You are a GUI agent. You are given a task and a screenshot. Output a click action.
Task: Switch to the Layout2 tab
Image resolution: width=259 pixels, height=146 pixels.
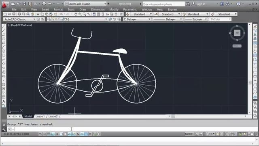[53, 116]
